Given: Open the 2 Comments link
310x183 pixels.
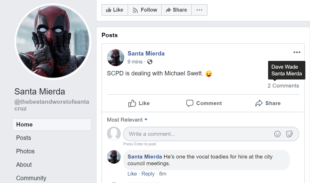Looking at the screenshot, I should pos(283,86).
